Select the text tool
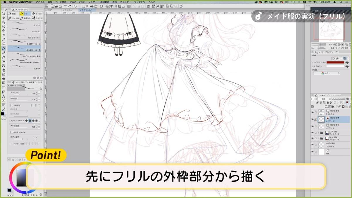The image size is (352, 198). click(x=4, y=96)
